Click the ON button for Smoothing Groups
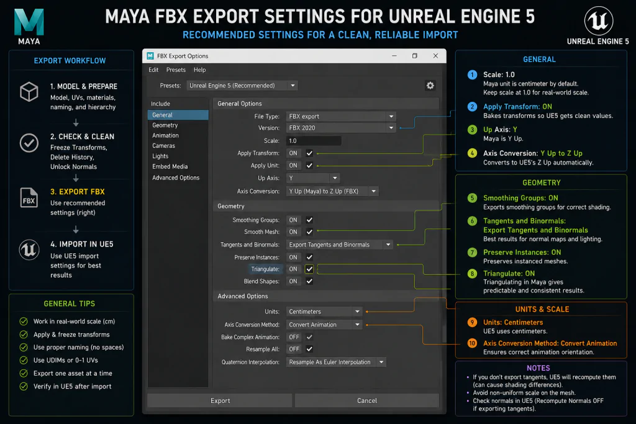Image resolution: width=636 pixels, height=424 pixels. (x=293, y=220)
